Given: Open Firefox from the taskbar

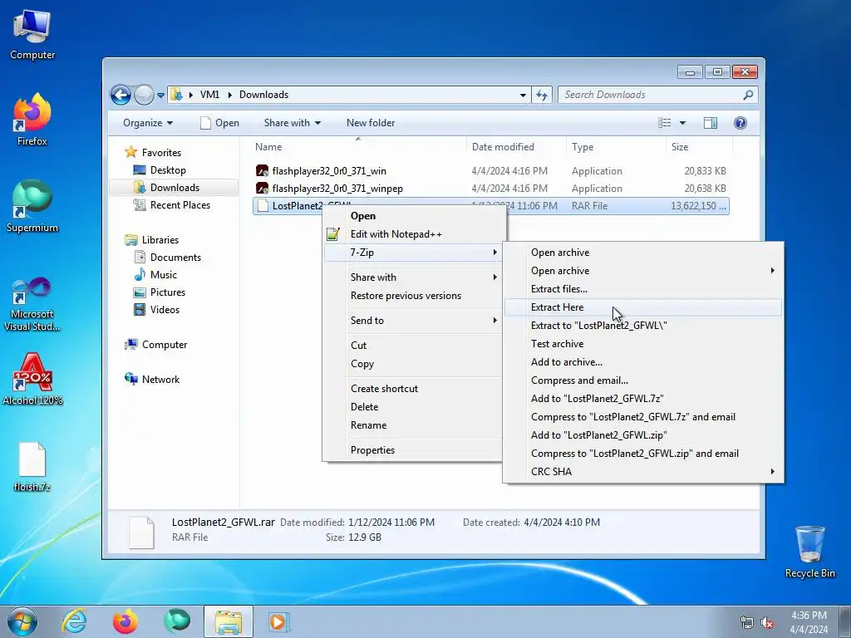Looking at the screenshot, I should pyautogui.click(x=125, y=621).
